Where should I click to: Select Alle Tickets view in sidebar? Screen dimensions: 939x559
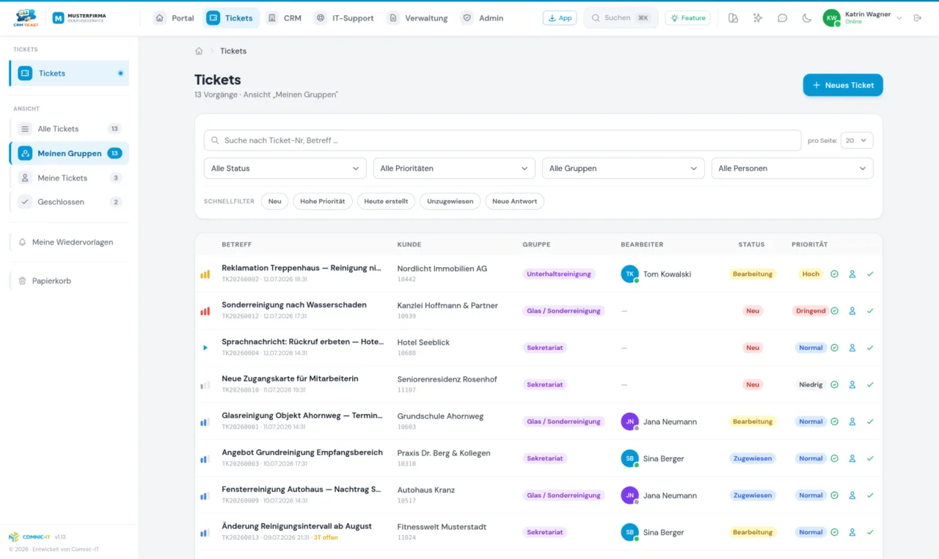[x=69, y=128]
